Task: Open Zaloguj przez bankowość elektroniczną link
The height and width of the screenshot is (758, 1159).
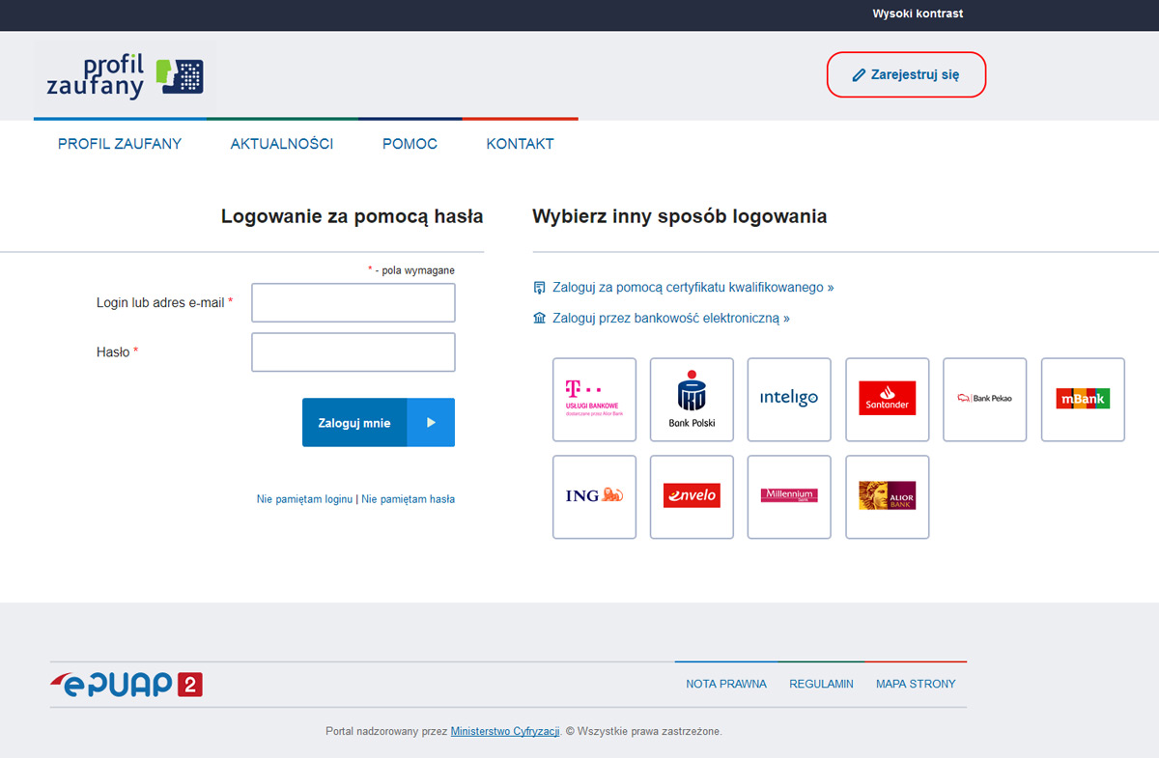Action: pyautogui.click(x=671, y=318)
